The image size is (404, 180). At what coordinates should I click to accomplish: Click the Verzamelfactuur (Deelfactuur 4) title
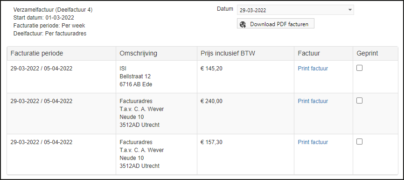53,10
